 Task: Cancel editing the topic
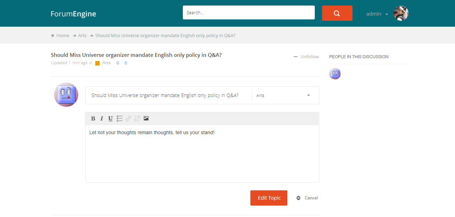[307, 198]
